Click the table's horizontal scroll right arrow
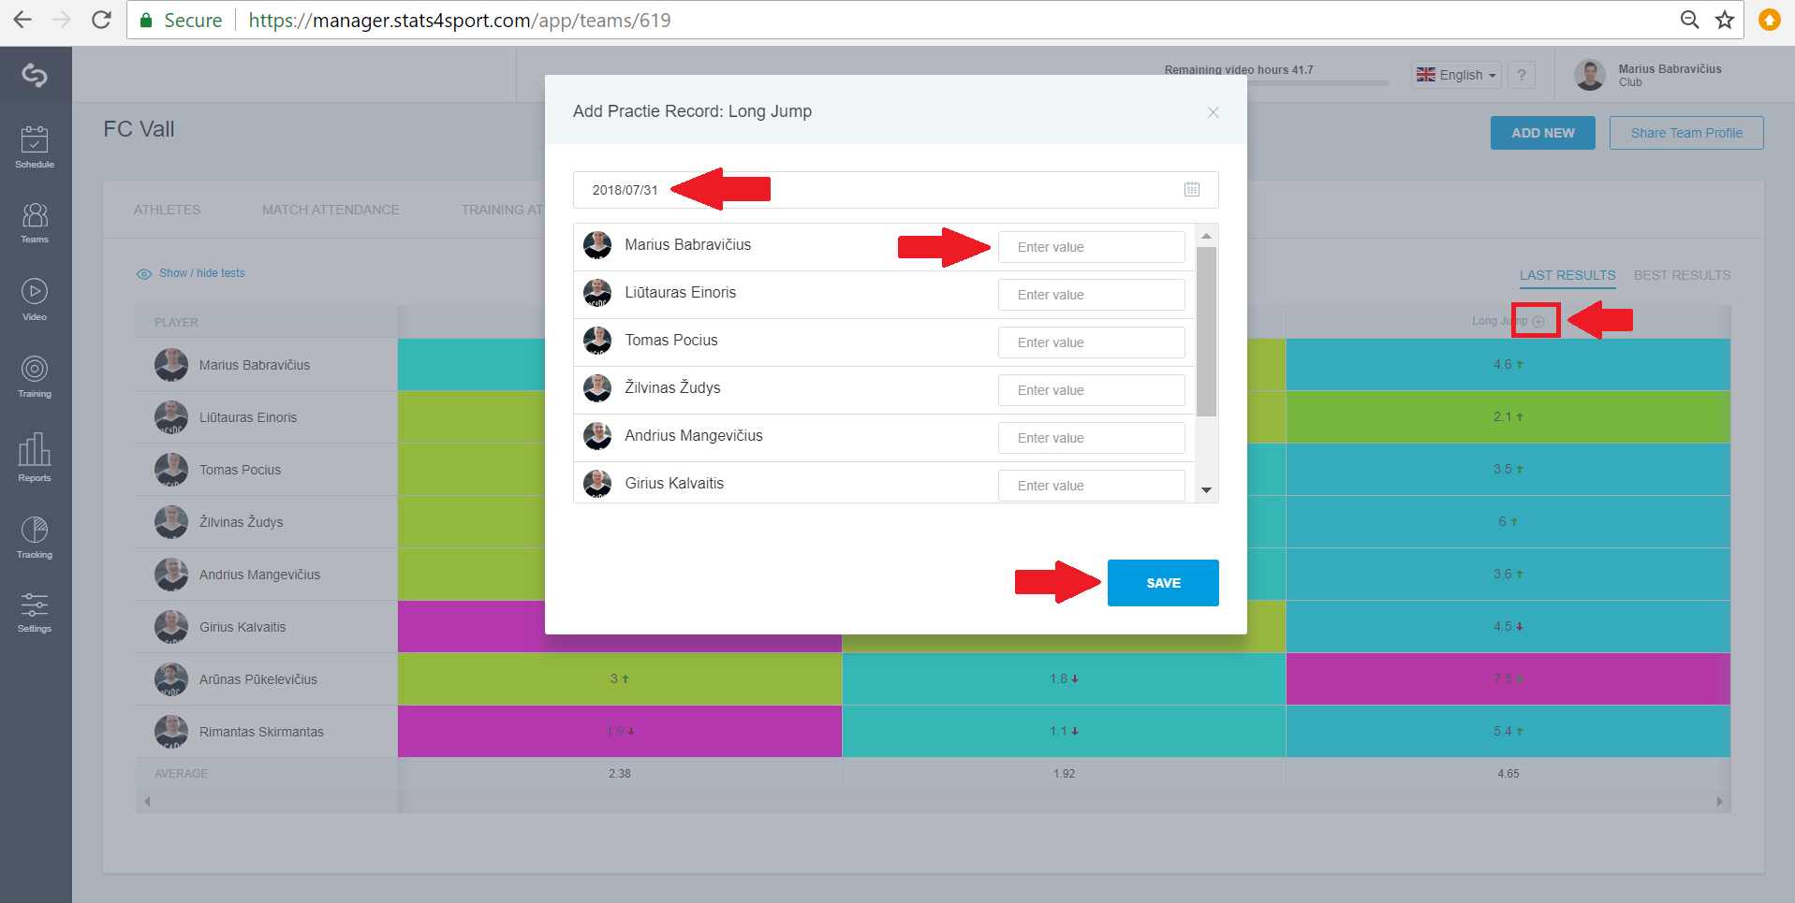The height and width of the screenshot is (903, 1795). tap(1719, 801)
